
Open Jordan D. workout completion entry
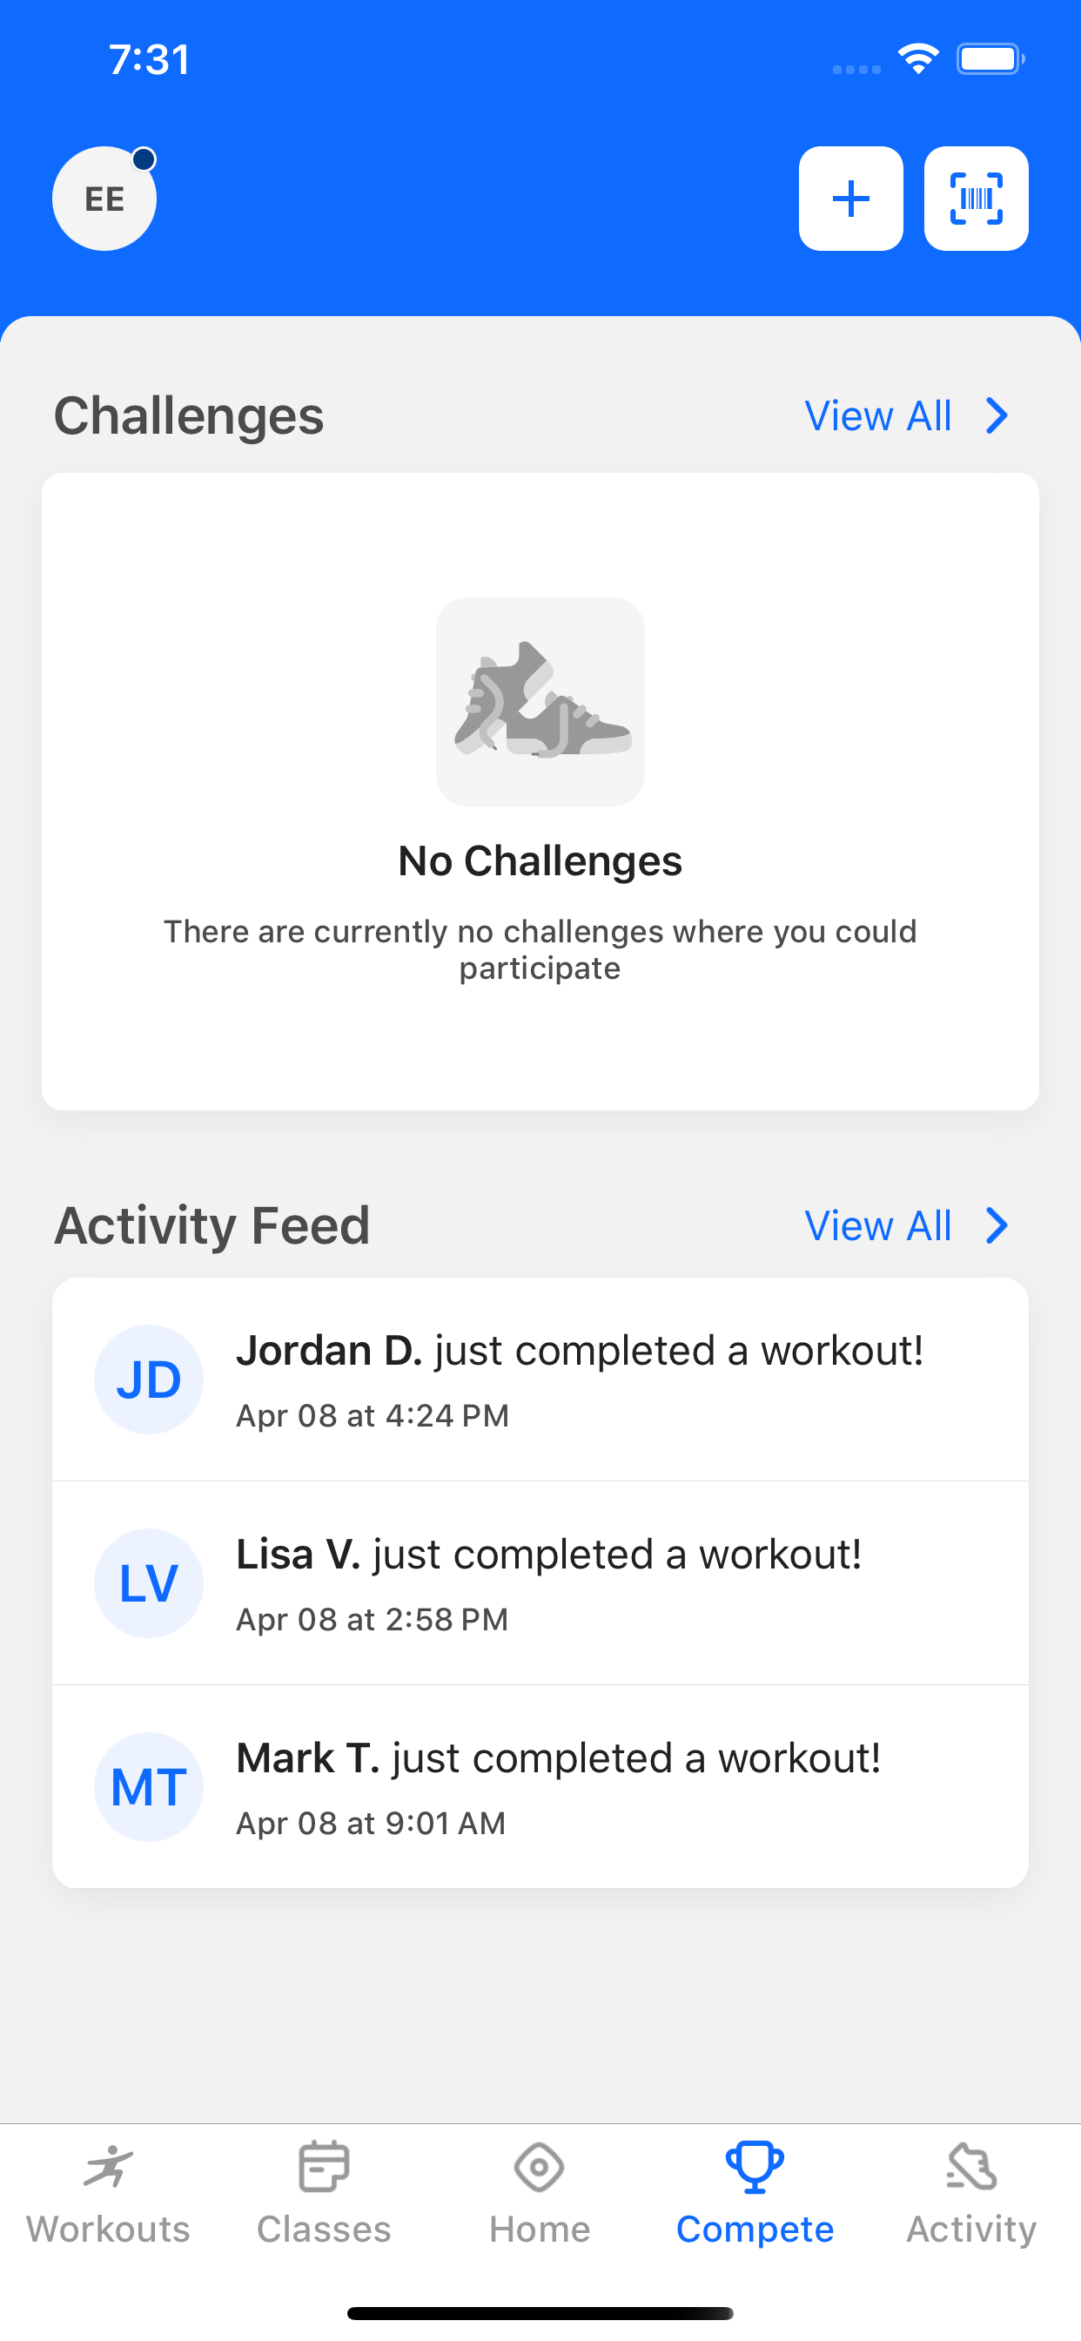click(540, 1380)
